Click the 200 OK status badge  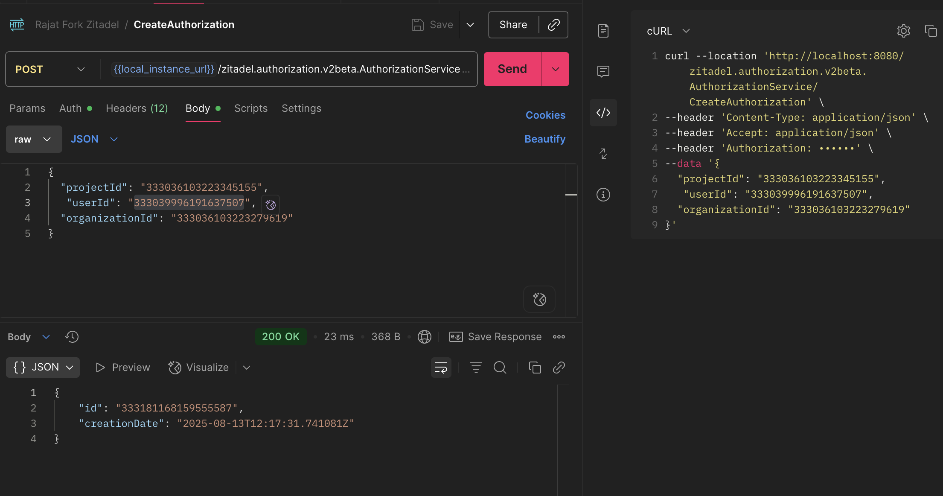coord(281,337)
